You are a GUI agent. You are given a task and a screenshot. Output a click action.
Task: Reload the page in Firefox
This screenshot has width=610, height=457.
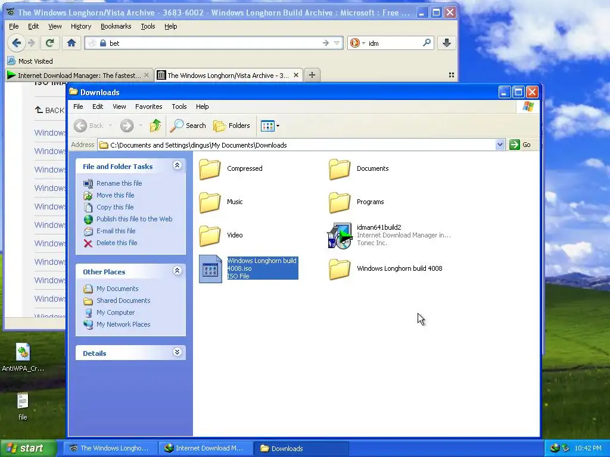coord(49,43)
